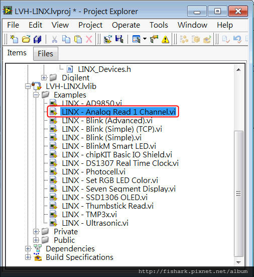Click the Paste clipboard icon
This screenshot has height=277, width=254.
[x=78, y=39]
